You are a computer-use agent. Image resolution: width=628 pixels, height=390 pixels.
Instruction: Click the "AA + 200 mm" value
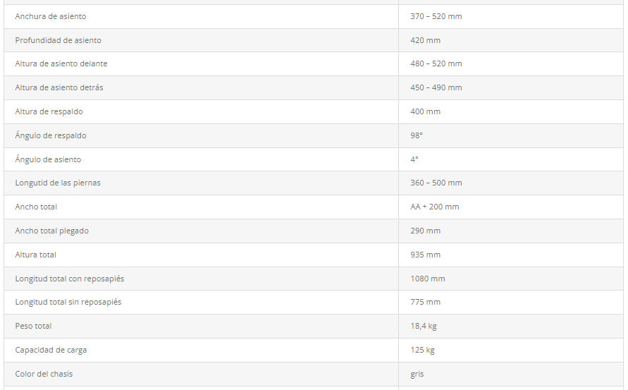435,207
